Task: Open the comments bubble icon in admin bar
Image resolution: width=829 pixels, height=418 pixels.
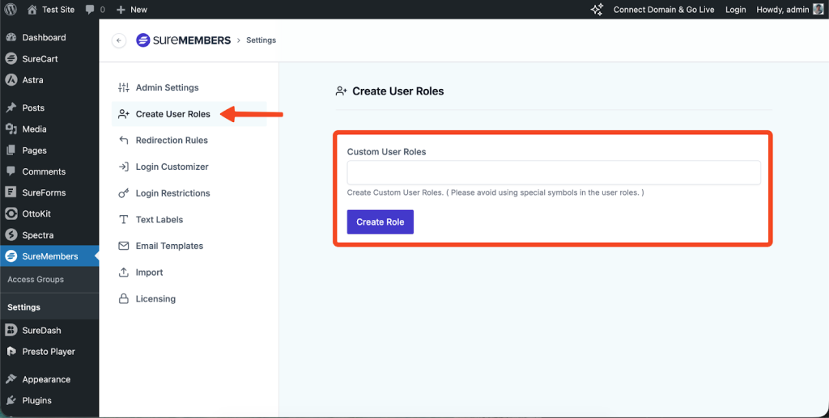Action: click(91, 10)
